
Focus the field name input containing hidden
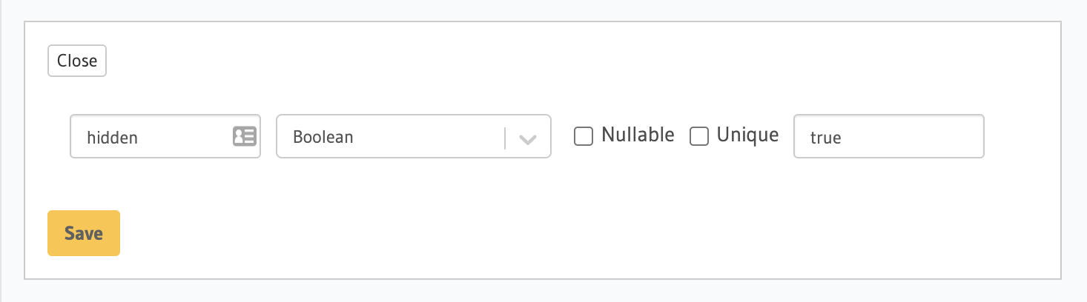165,136
